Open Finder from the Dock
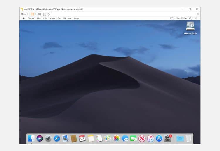220x151 pixels. (x=31, y=138)
